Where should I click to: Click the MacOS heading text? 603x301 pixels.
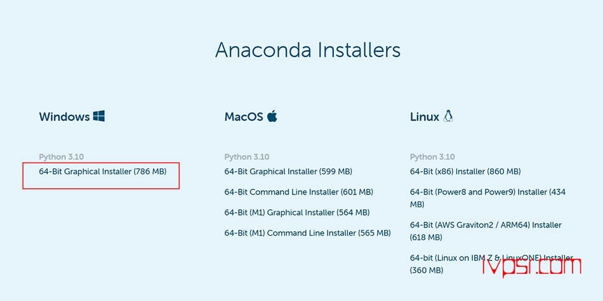244,117
